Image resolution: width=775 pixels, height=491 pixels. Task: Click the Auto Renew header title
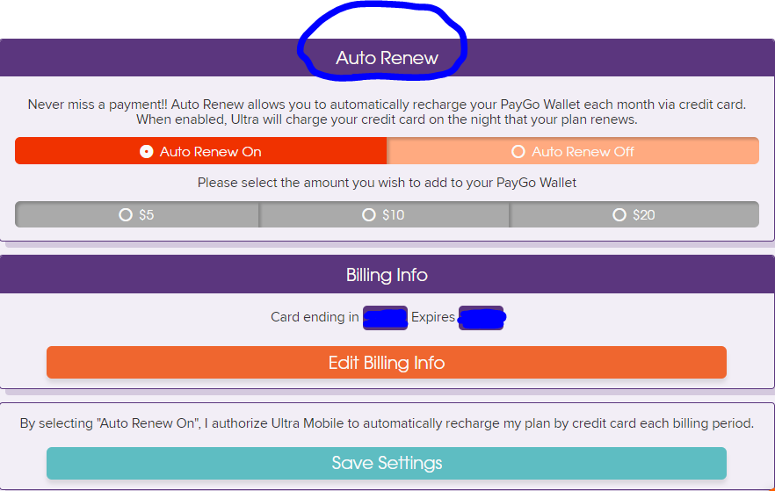click(387, 58)
